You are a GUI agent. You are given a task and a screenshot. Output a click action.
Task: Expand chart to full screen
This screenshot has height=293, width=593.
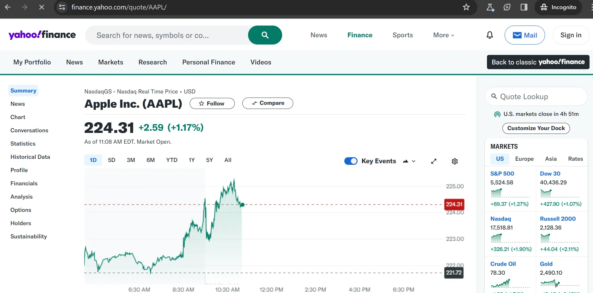434,161
